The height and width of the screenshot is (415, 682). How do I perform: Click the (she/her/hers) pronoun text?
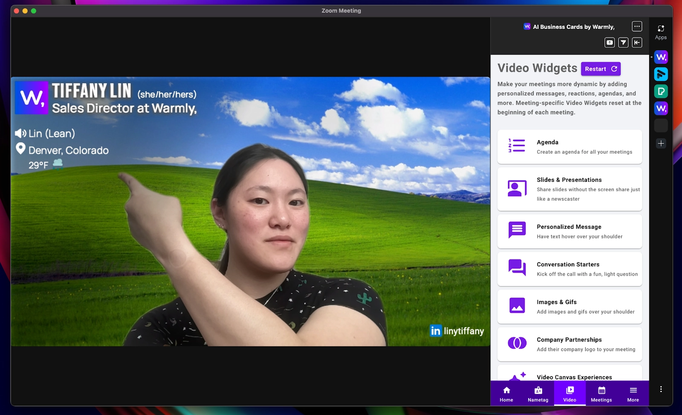click(x=167, y=94)
